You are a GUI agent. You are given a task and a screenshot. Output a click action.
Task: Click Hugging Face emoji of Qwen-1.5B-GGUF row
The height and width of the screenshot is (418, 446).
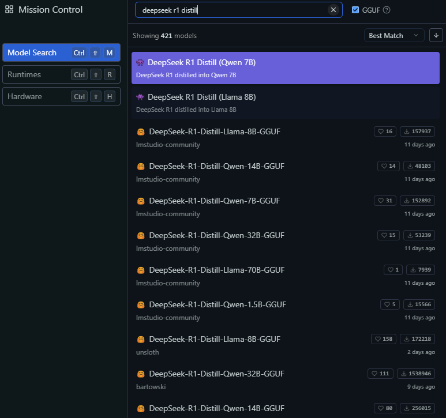click(x=141, y=305)
